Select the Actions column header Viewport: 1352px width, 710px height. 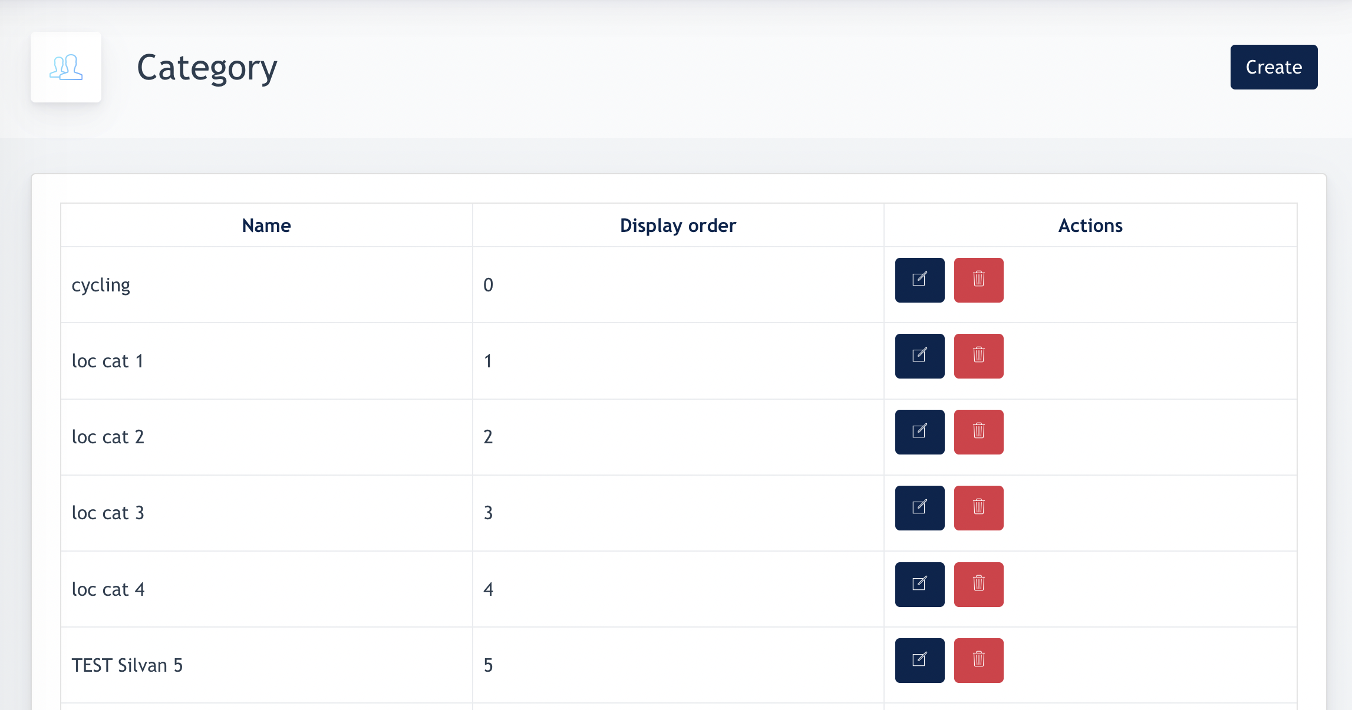pyautogui.click(x=1090, y=225)
